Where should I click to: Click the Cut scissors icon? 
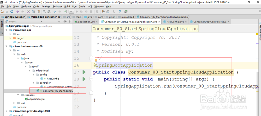(28, 12)
